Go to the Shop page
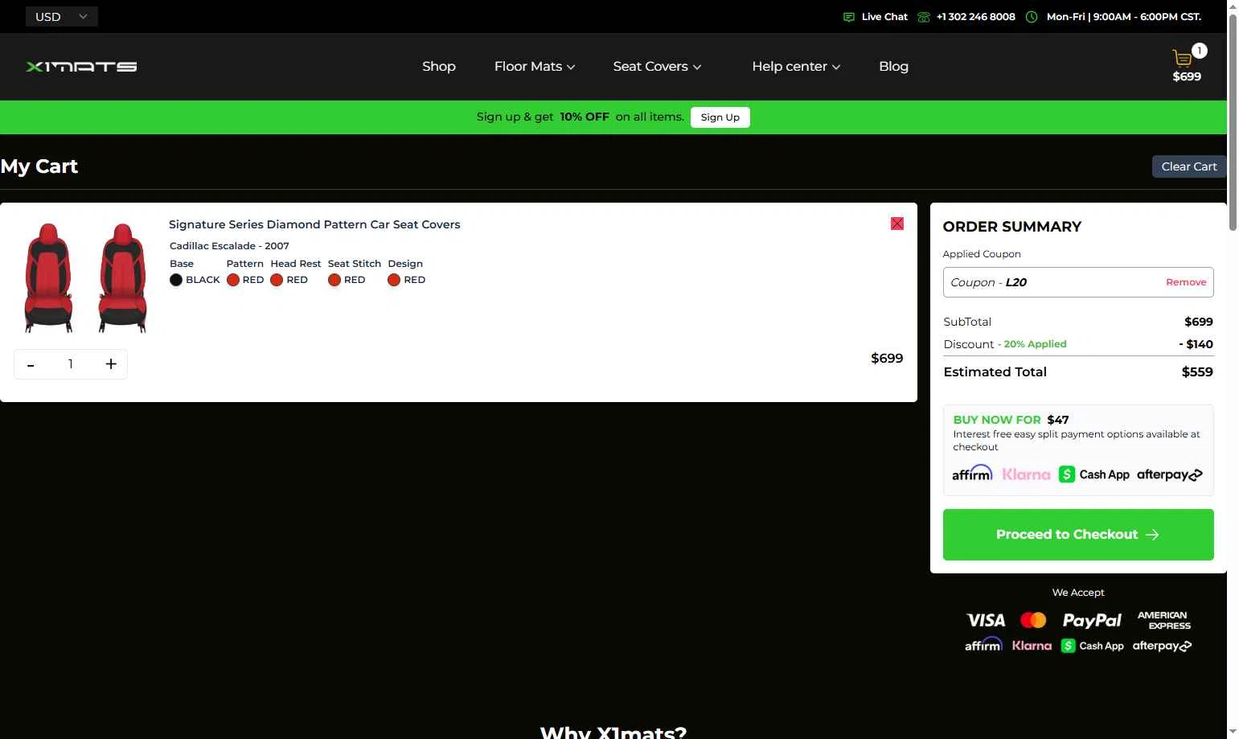Image resolution: width=1239 pixels, height=739 pixels. pyautogui.click(x=439, y=67)
